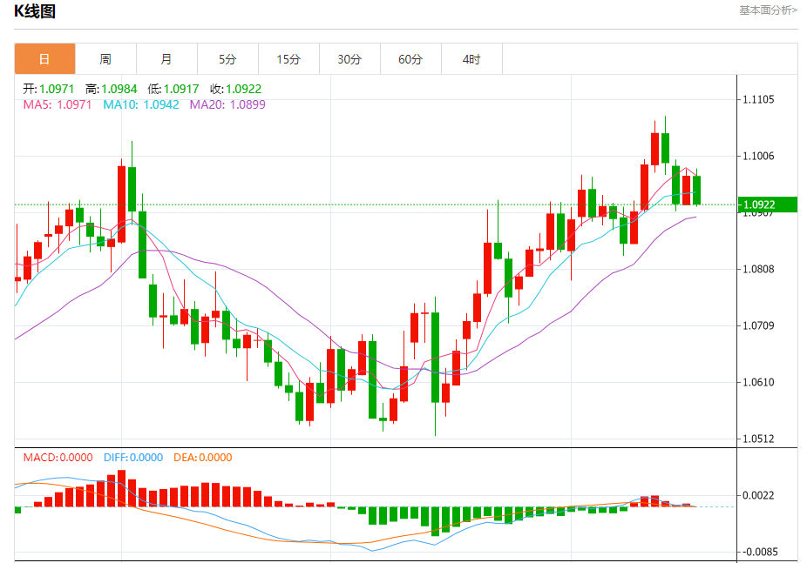The width and height of the screenshot is (807, 563).
Task: Click the 1.0512 price axis label
Action: point(758,439)
